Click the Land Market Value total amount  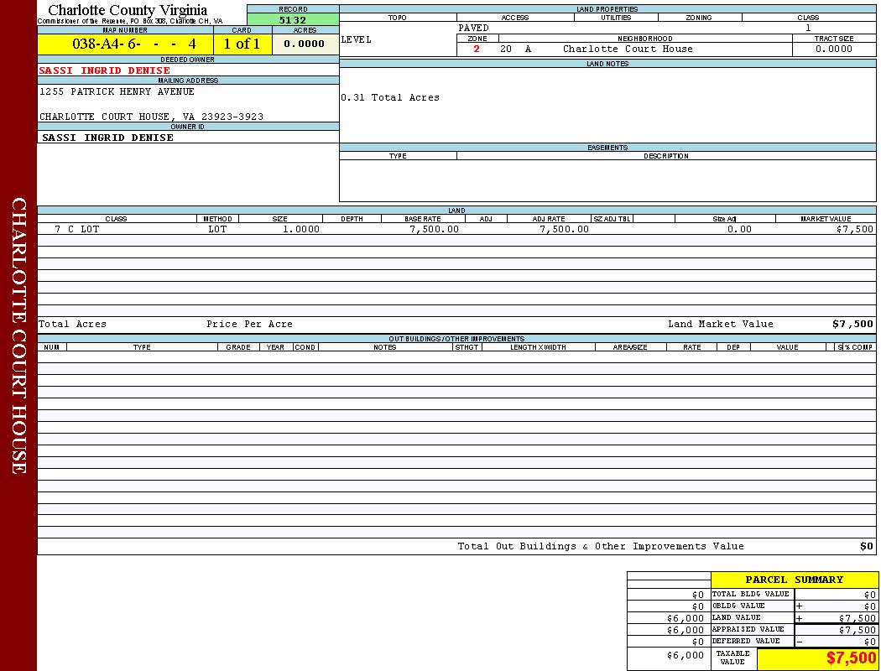coord(852,324)
